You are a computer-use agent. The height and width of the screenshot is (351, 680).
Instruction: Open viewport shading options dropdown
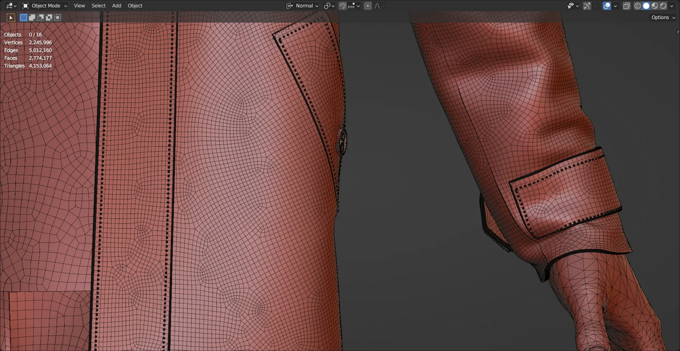[x=672, y=6]
